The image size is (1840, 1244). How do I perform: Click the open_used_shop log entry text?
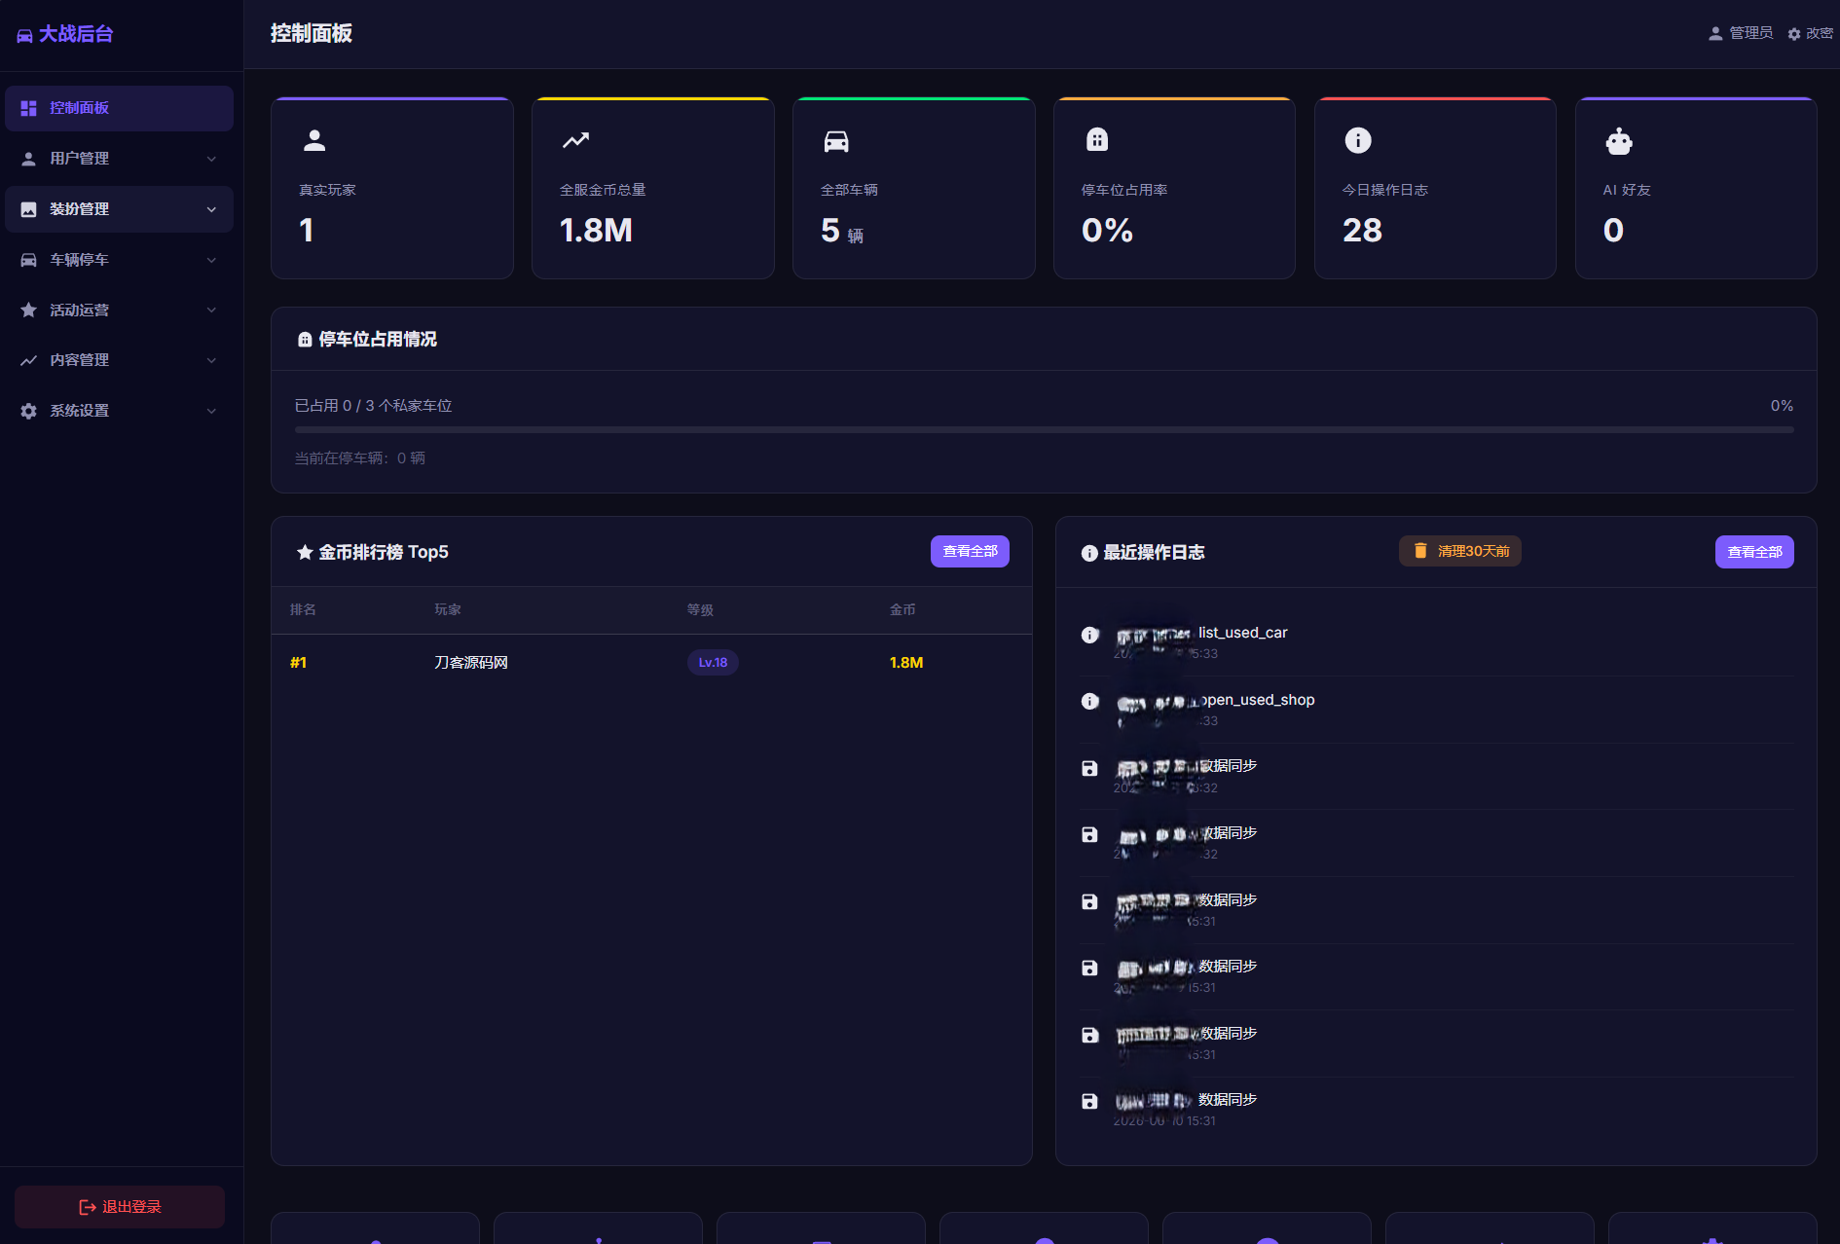(1257, 700)
